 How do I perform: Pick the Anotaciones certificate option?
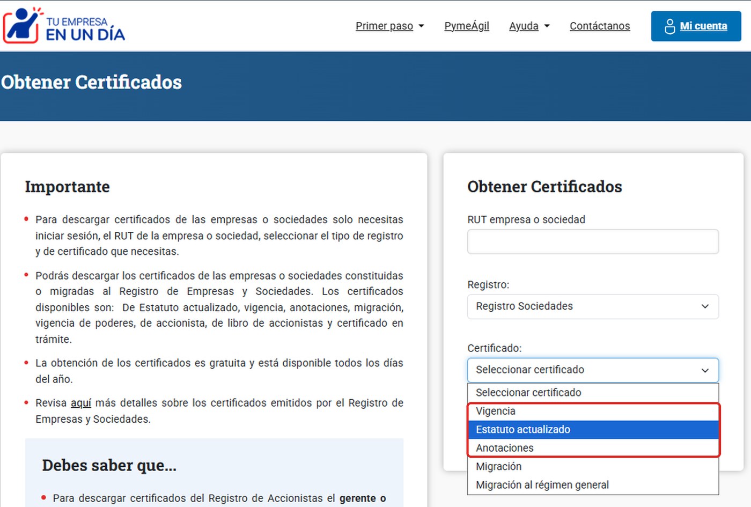pos(593,448)
